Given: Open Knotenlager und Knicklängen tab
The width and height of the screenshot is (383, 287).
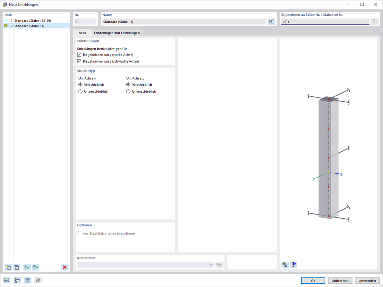Looking at the screenshot, I should coord(117,33).
